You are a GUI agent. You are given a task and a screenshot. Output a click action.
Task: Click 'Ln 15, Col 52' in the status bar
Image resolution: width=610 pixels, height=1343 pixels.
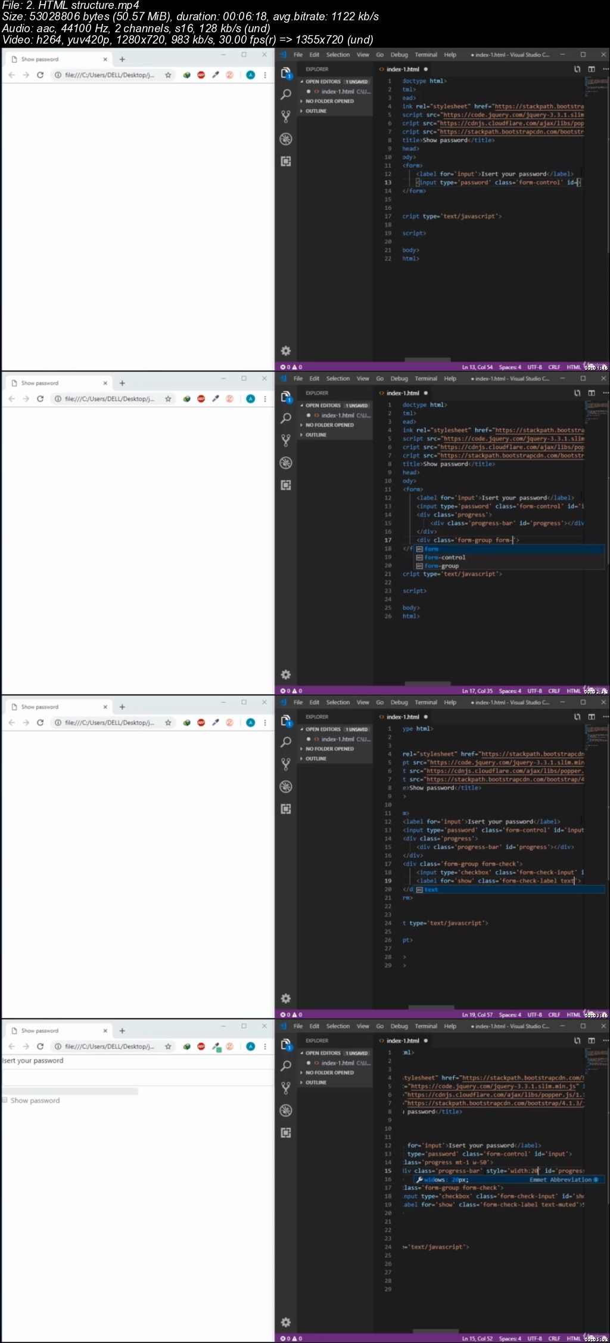(477, 1338)
